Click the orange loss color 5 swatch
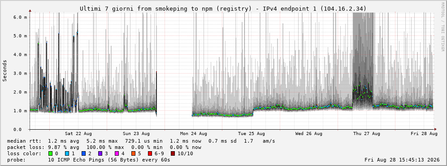Image resolution: width=447 pixels, height=166 pixels. (x=133, y=153)
